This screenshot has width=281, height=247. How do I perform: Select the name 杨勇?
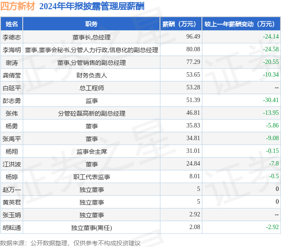[12, 126]
